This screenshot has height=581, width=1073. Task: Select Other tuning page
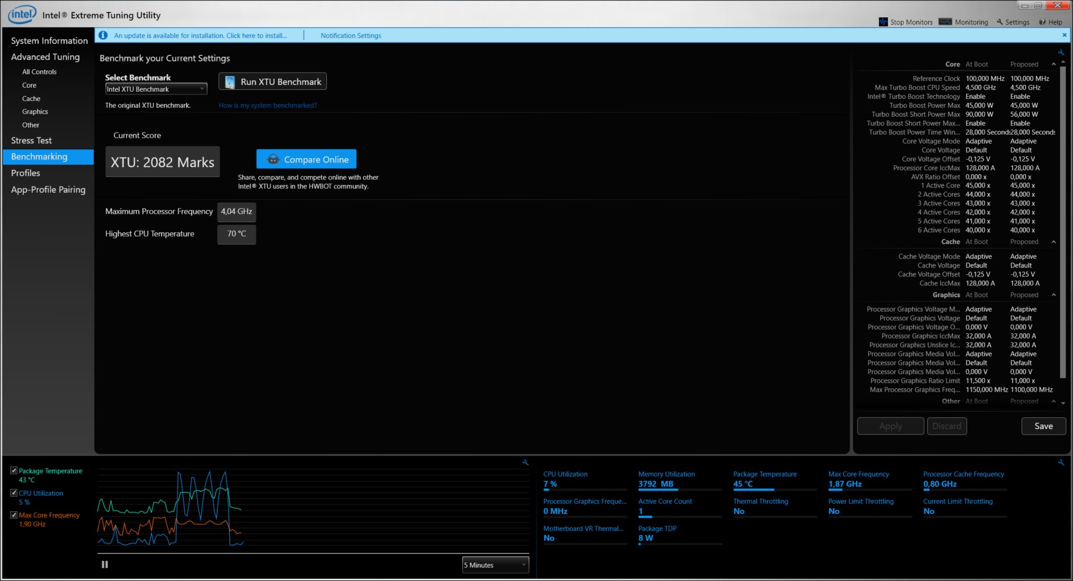(31, 125)
